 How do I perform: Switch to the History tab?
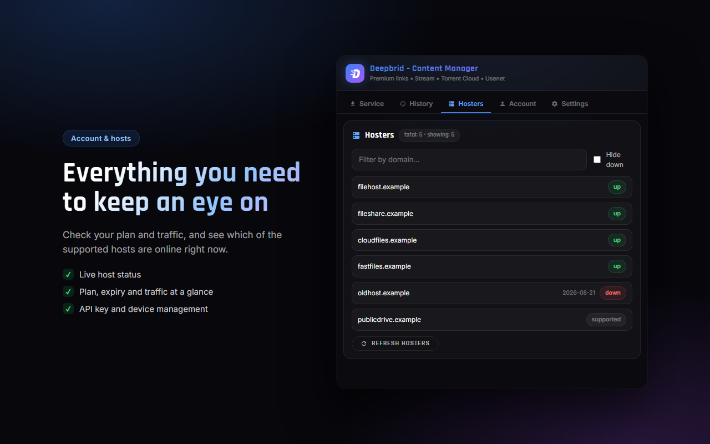pyautogui.click(x=416, y=104)
